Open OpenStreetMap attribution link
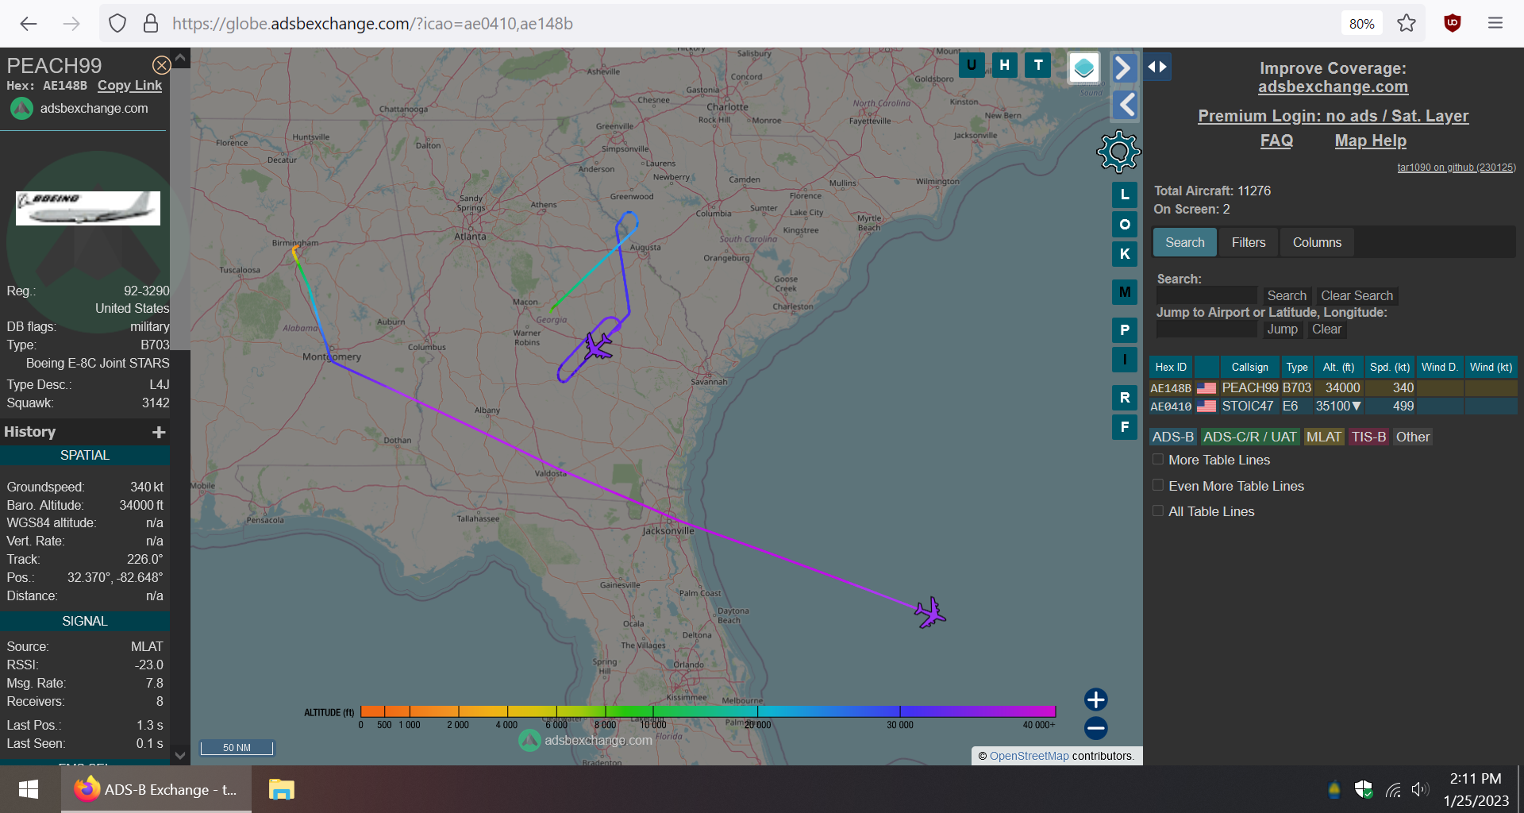Image resolution: width=1524 pixels, height=813 pixels. pos(1029,756)
